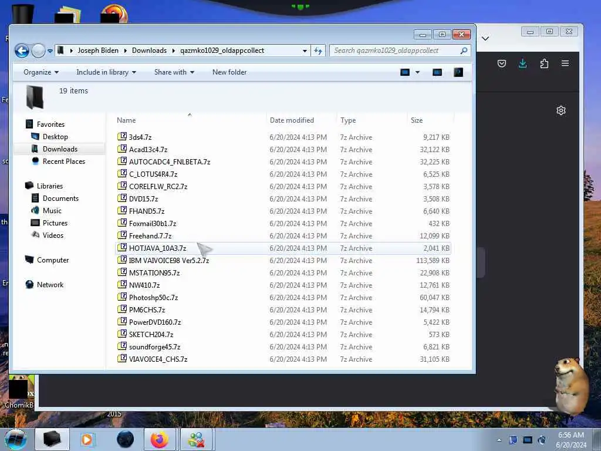Select the Photoshp50c.7z file
601x451 pixels.
pyautogui.click(x=153, y=297)
